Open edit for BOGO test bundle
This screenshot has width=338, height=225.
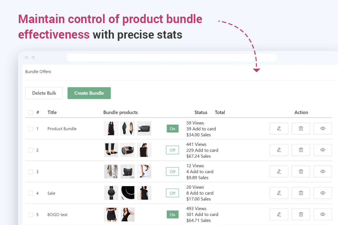click(x=279, y=214)
